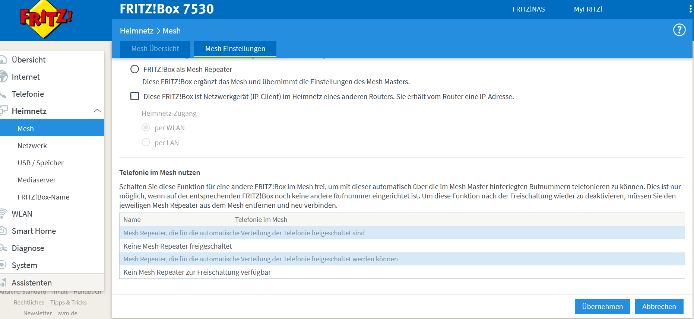This screenshot has height=319, width=694.
Task: Open Mediaserver submenu item
Action: [37, 180]
